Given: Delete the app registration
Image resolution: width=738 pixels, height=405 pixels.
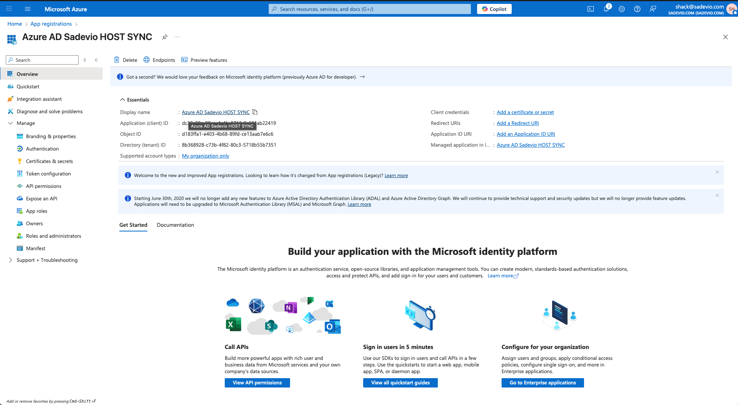Looking at the screenshot, I should coord(126,60).
